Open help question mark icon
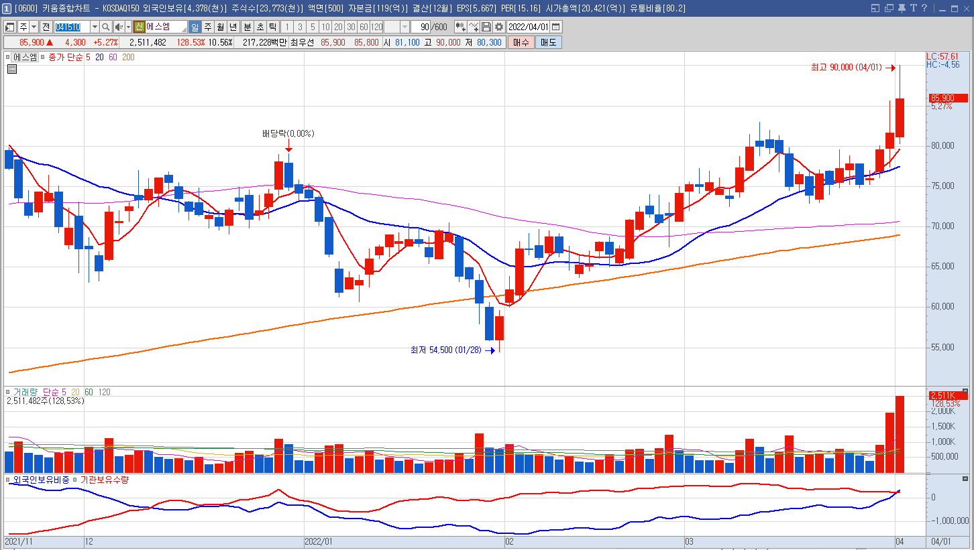The height and width of the screenshot is (550, 974). [x=924, y=8]
